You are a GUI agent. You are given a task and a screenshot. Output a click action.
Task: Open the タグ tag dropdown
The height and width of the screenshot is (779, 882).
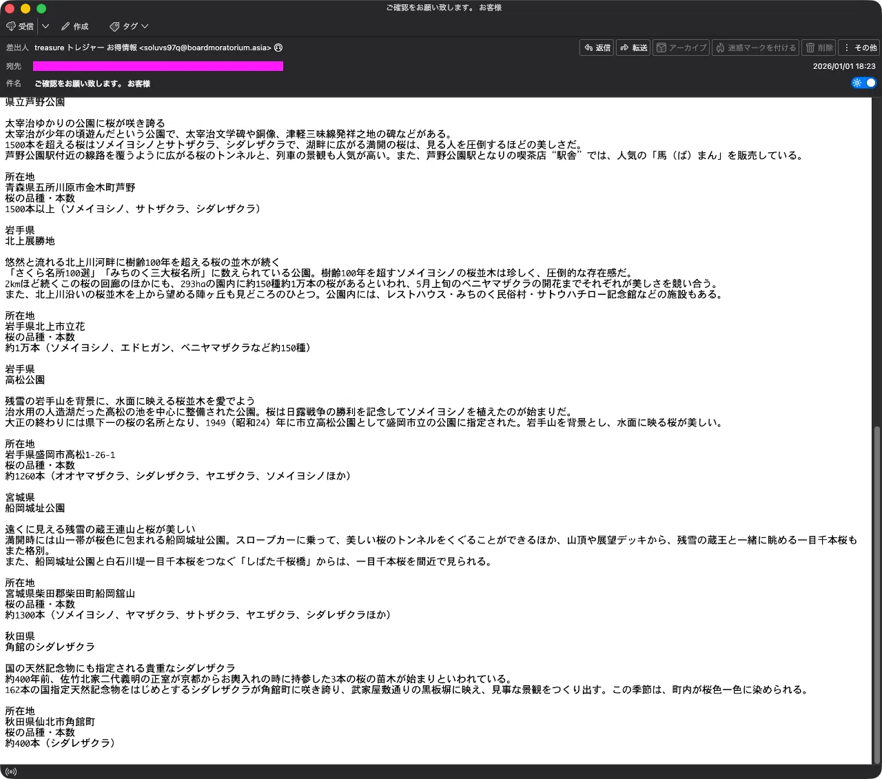pyautogui.click(x=129, y=26)
